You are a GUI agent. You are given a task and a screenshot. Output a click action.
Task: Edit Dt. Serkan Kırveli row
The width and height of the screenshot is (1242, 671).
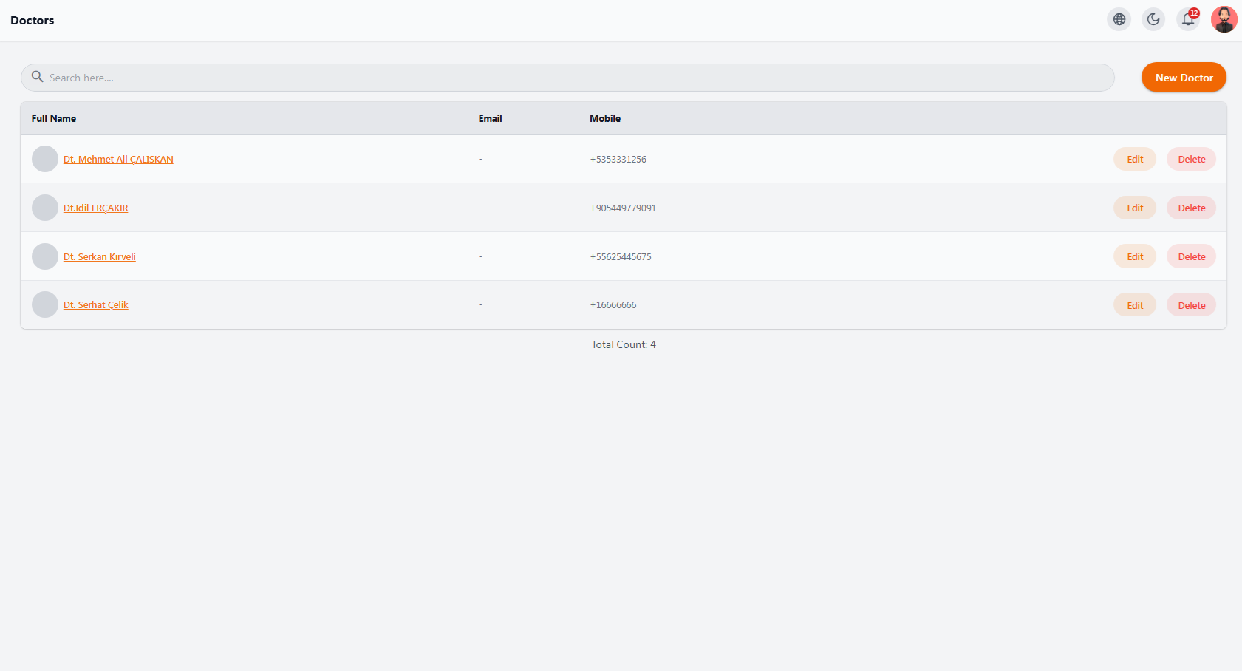[1135, 256]
